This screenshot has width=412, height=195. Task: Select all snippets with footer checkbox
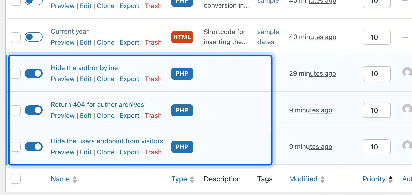[x=16, y=179]
